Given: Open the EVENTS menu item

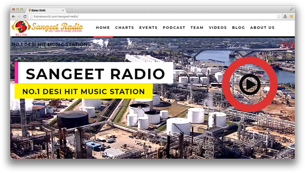Looking at the screenshot, I should 148,28.
